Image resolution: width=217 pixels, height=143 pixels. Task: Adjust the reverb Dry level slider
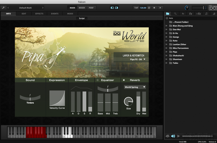pyautogui.click(x=138, y=102)
